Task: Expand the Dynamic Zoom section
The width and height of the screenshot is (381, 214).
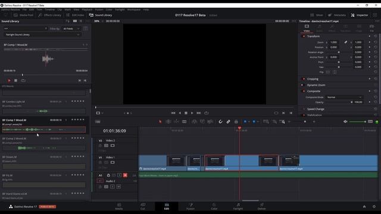Action: coord(316,85)
